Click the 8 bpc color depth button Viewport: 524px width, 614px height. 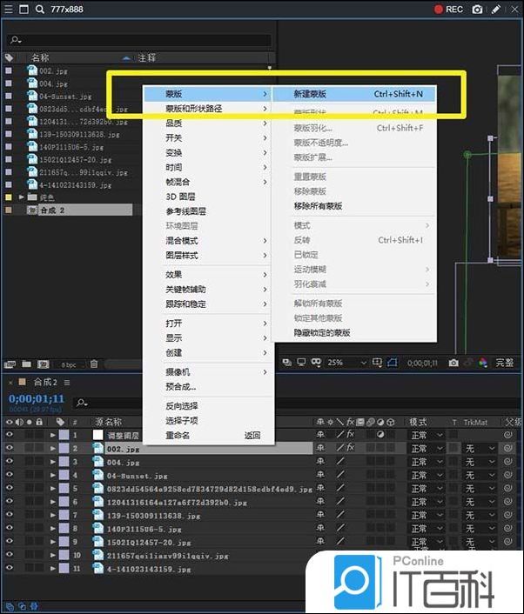[69, 364]
